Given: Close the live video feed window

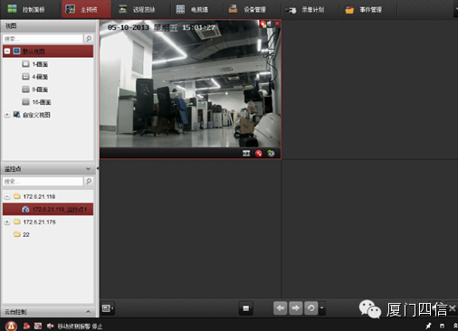Looking at the screenshot, I should click(277, 24).
